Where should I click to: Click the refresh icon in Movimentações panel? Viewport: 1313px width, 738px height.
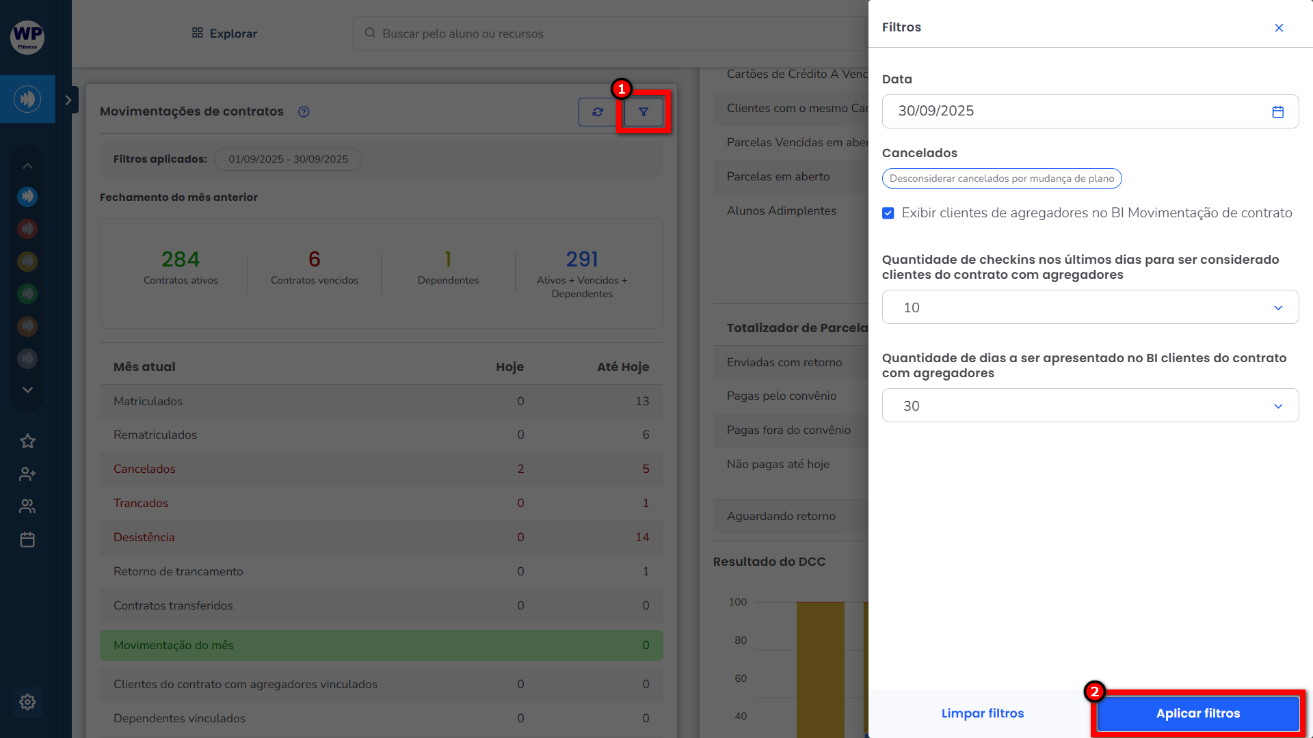click(598, 112)
